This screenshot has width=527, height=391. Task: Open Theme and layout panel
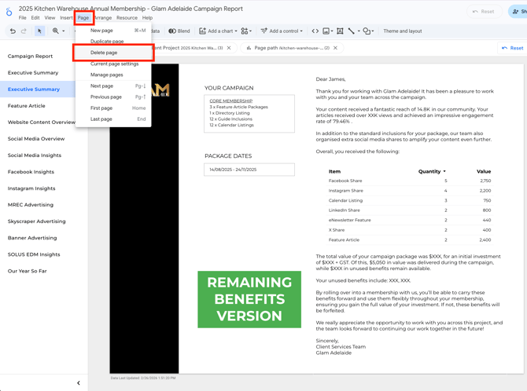[x=402, y=31]
